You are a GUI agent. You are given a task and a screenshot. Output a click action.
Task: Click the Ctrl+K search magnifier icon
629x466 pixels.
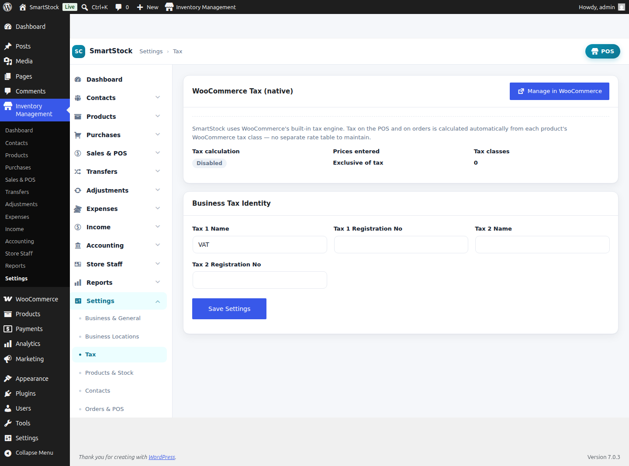(x=85, y=7)
